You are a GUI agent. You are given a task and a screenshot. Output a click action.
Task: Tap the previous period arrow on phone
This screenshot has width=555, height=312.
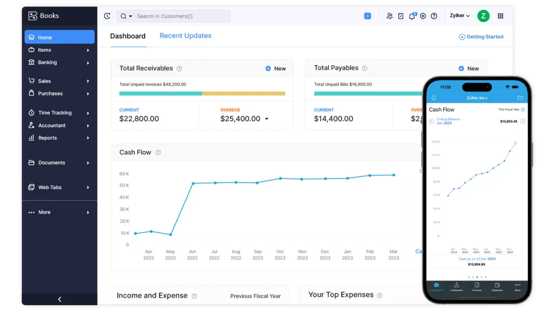(432, 121)
